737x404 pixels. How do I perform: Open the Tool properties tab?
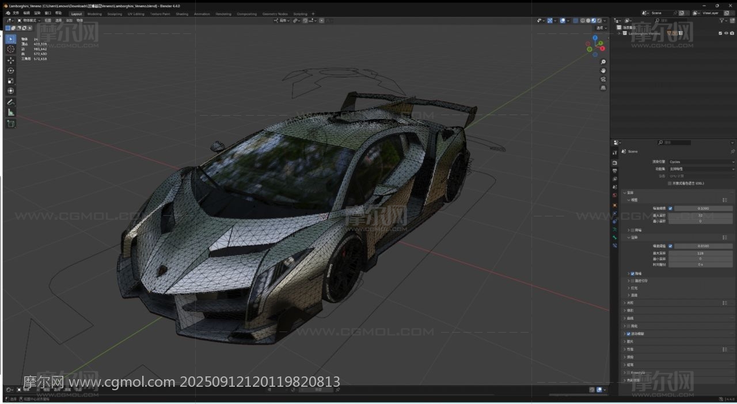tap(615, 153)
